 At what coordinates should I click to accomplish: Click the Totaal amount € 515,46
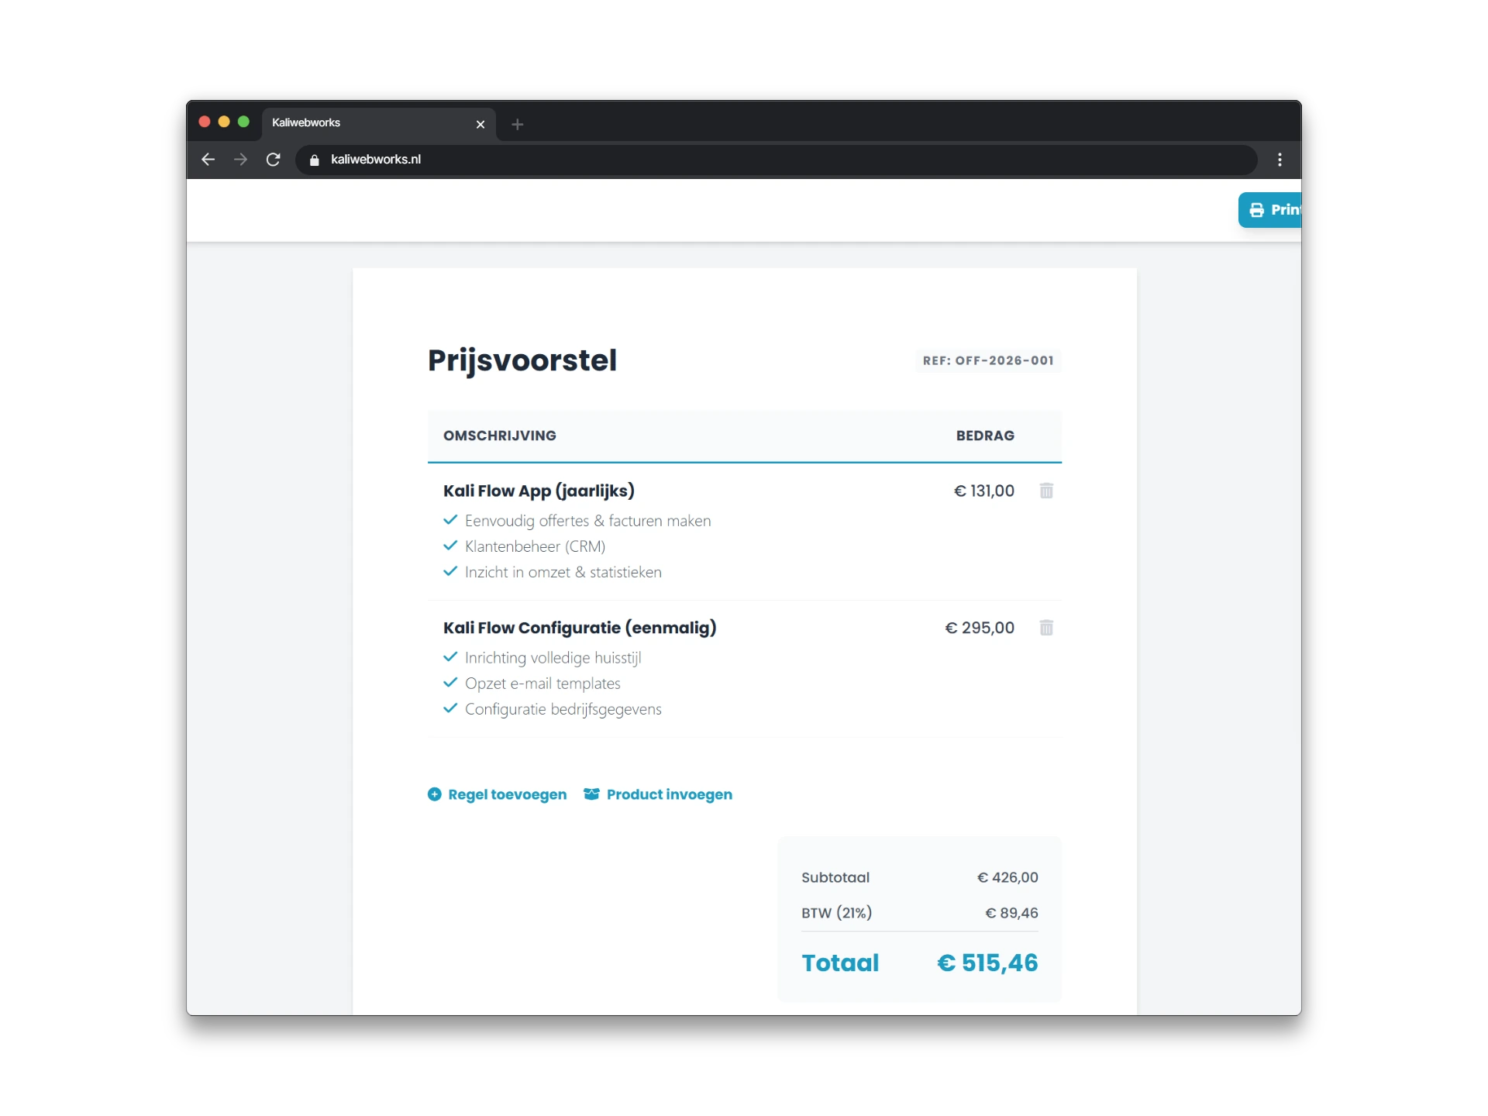[987, 963]
